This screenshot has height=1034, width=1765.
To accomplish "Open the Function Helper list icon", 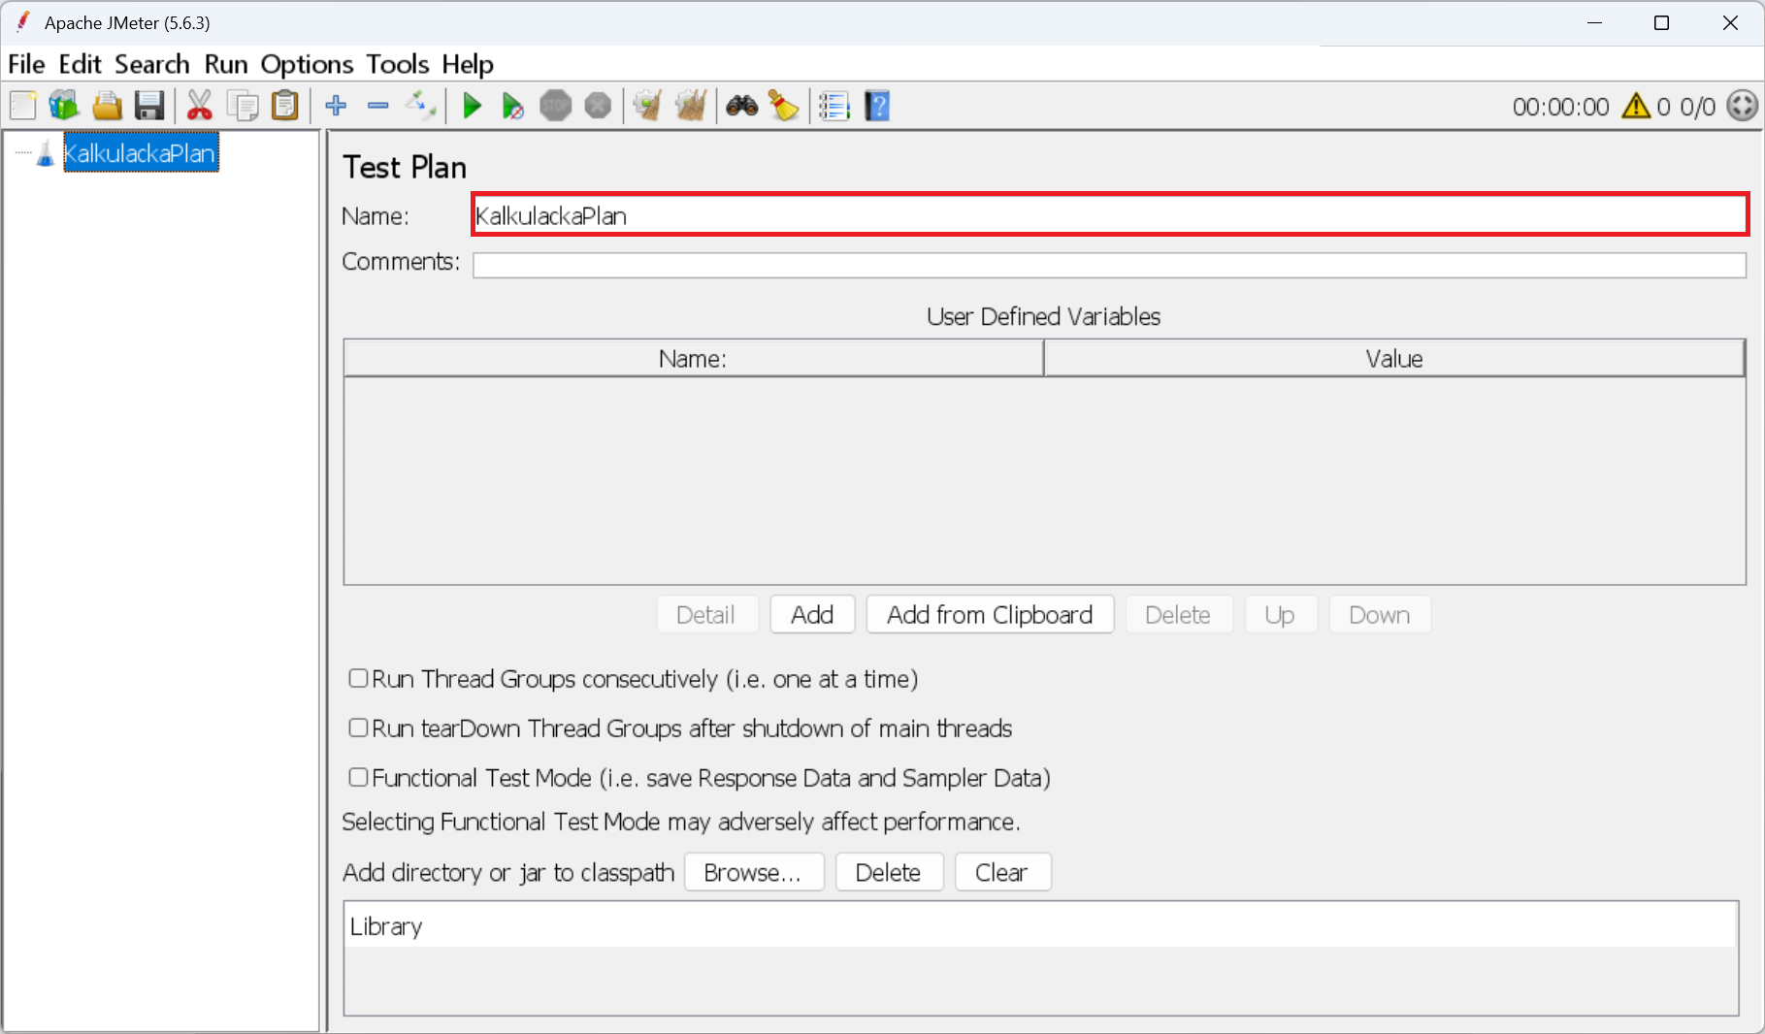I will click(834, 106).
